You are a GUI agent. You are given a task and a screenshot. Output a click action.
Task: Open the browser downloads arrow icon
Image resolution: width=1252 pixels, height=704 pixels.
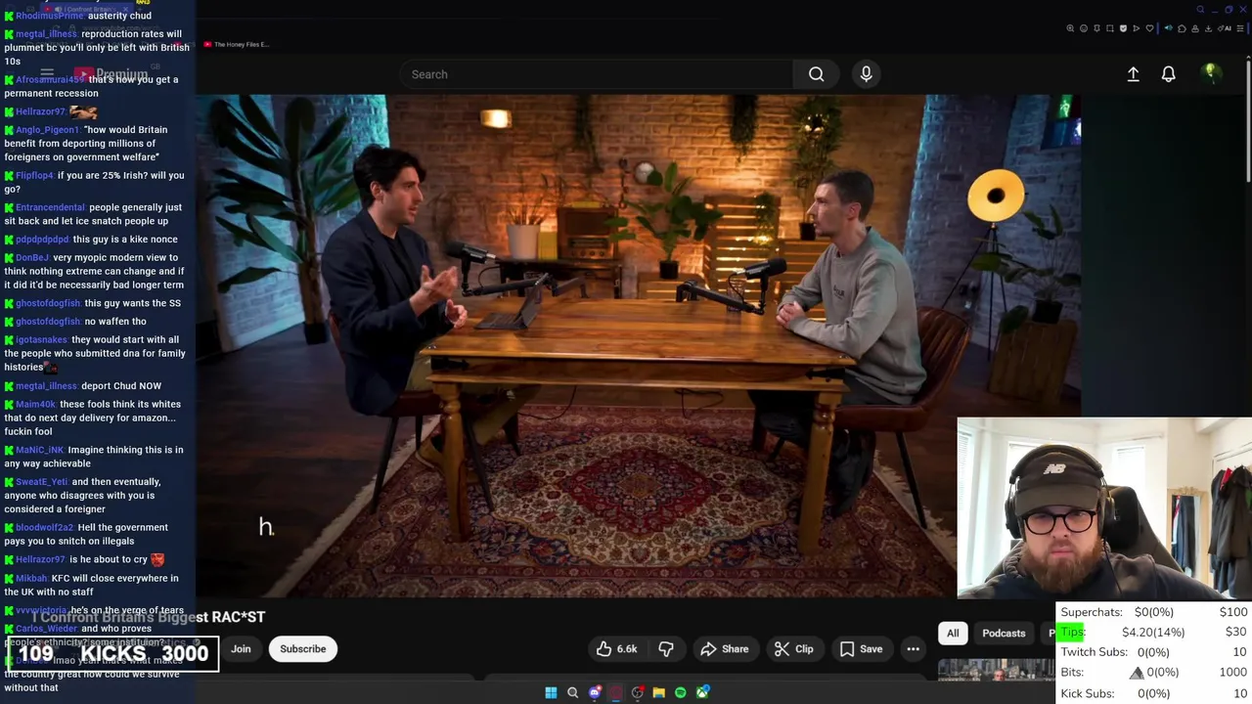[1208, 28]
